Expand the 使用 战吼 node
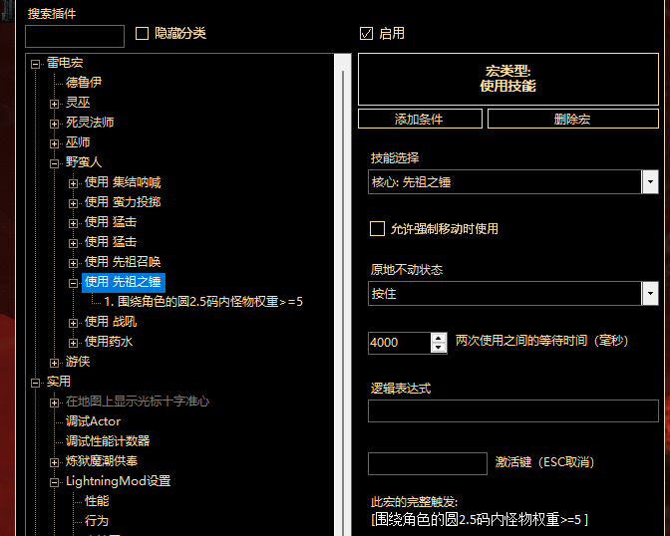This screenshot has width=670, height=536. tap(73, 322)
